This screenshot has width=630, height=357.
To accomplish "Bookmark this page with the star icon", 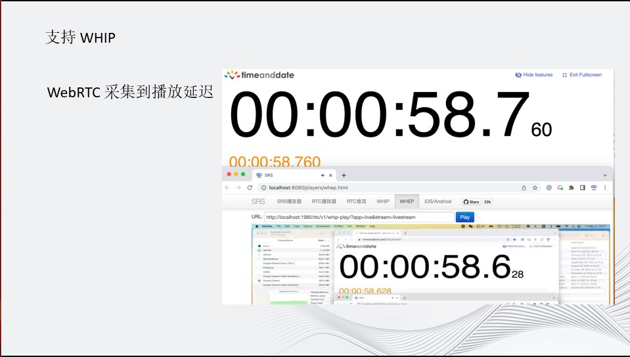I will (535, 188).
